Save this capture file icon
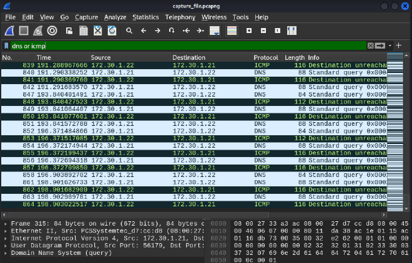 pyautogui.click(x=84, y=31)
